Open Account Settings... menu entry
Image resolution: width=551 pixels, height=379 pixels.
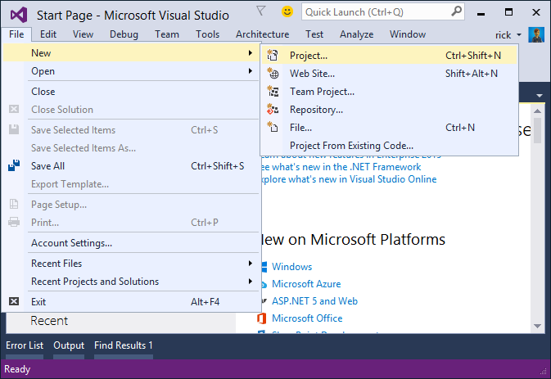pyautogui.click(x=132, y=243)
